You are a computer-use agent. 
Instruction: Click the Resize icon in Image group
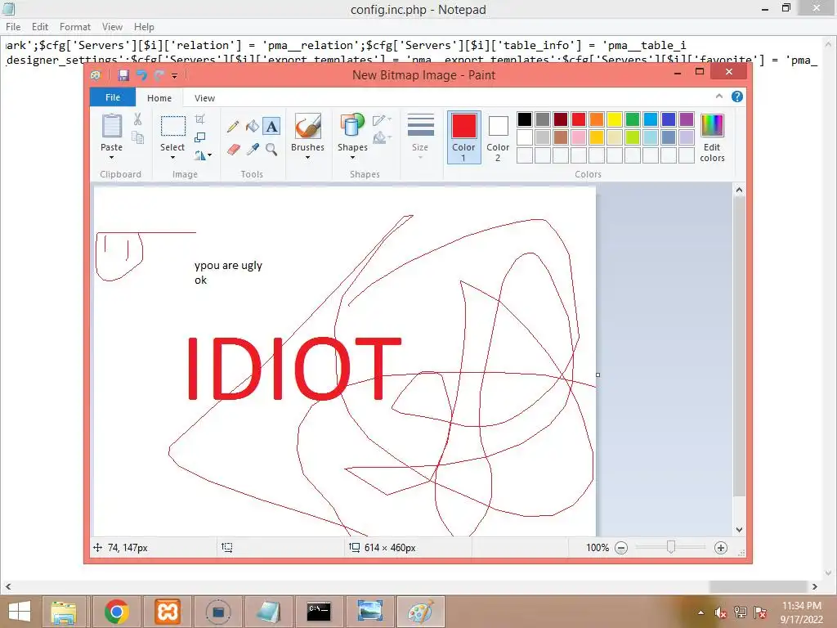coord(200,137)
